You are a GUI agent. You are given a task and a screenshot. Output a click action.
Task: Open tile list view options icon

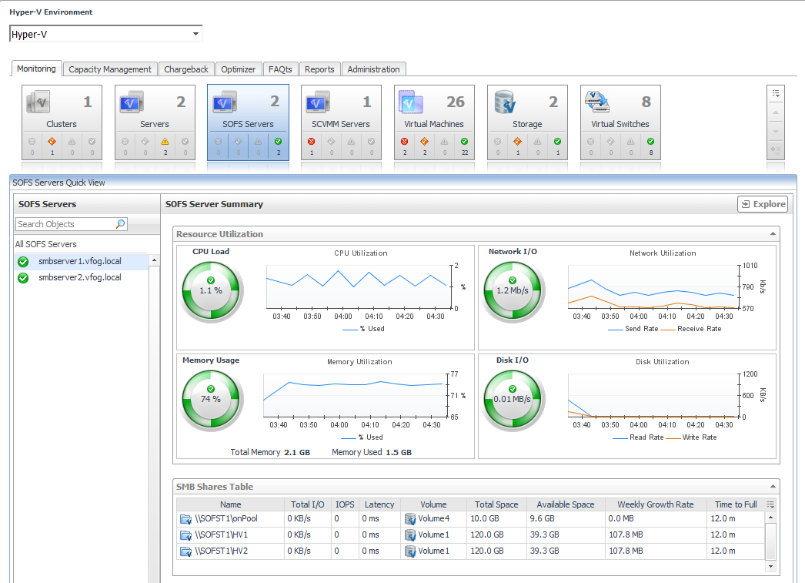coord(776,93)
